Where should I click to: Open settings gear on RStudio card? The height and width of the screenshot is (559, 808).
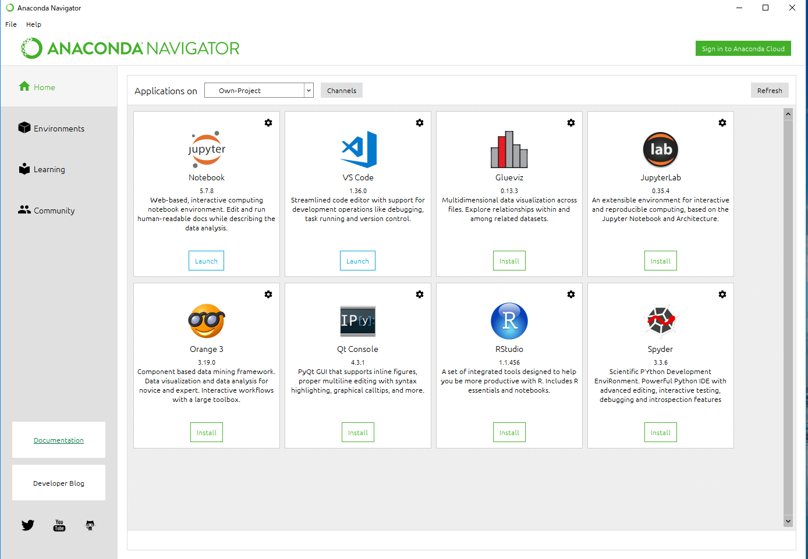(571, 294)
